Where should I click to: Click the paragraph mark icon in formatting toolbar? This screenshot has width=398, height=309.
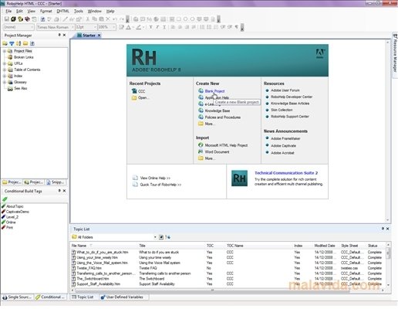pyautogui.click(x=236, y=27)
